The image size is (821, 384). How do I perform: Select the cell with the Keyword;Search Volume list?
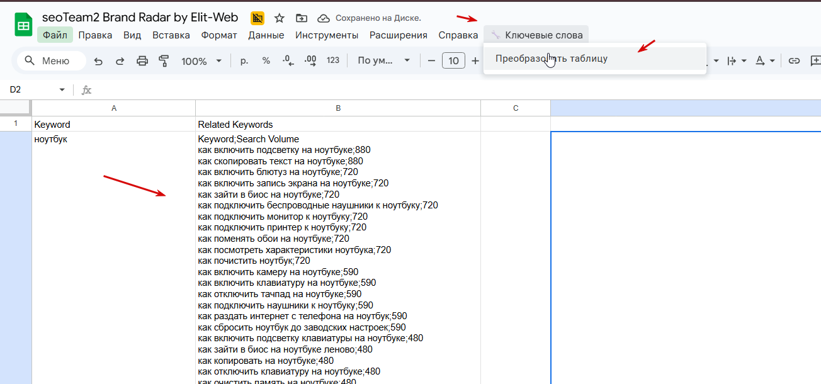tap(338, 257)
